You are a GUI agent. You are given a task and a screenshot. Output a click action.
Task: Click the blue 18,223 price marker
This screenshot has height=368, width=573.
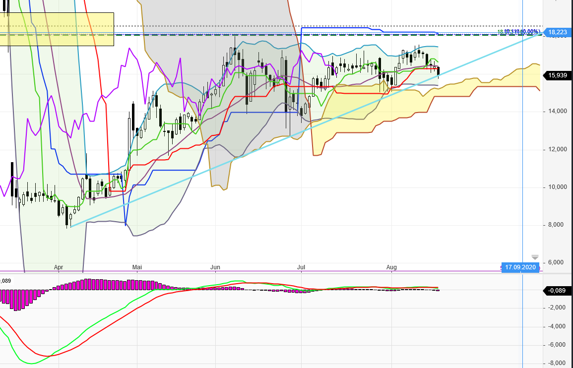pos(557,32)
